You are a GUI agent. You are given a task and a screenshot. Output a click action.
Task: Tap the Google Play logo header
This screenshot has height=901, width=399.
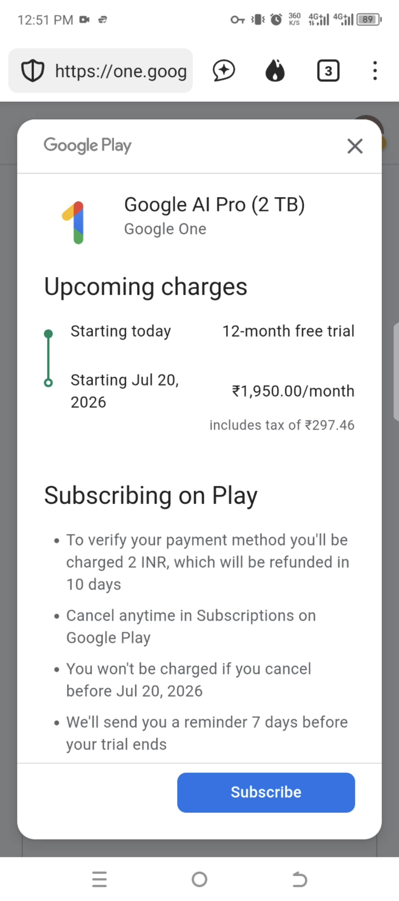point(88,145)
